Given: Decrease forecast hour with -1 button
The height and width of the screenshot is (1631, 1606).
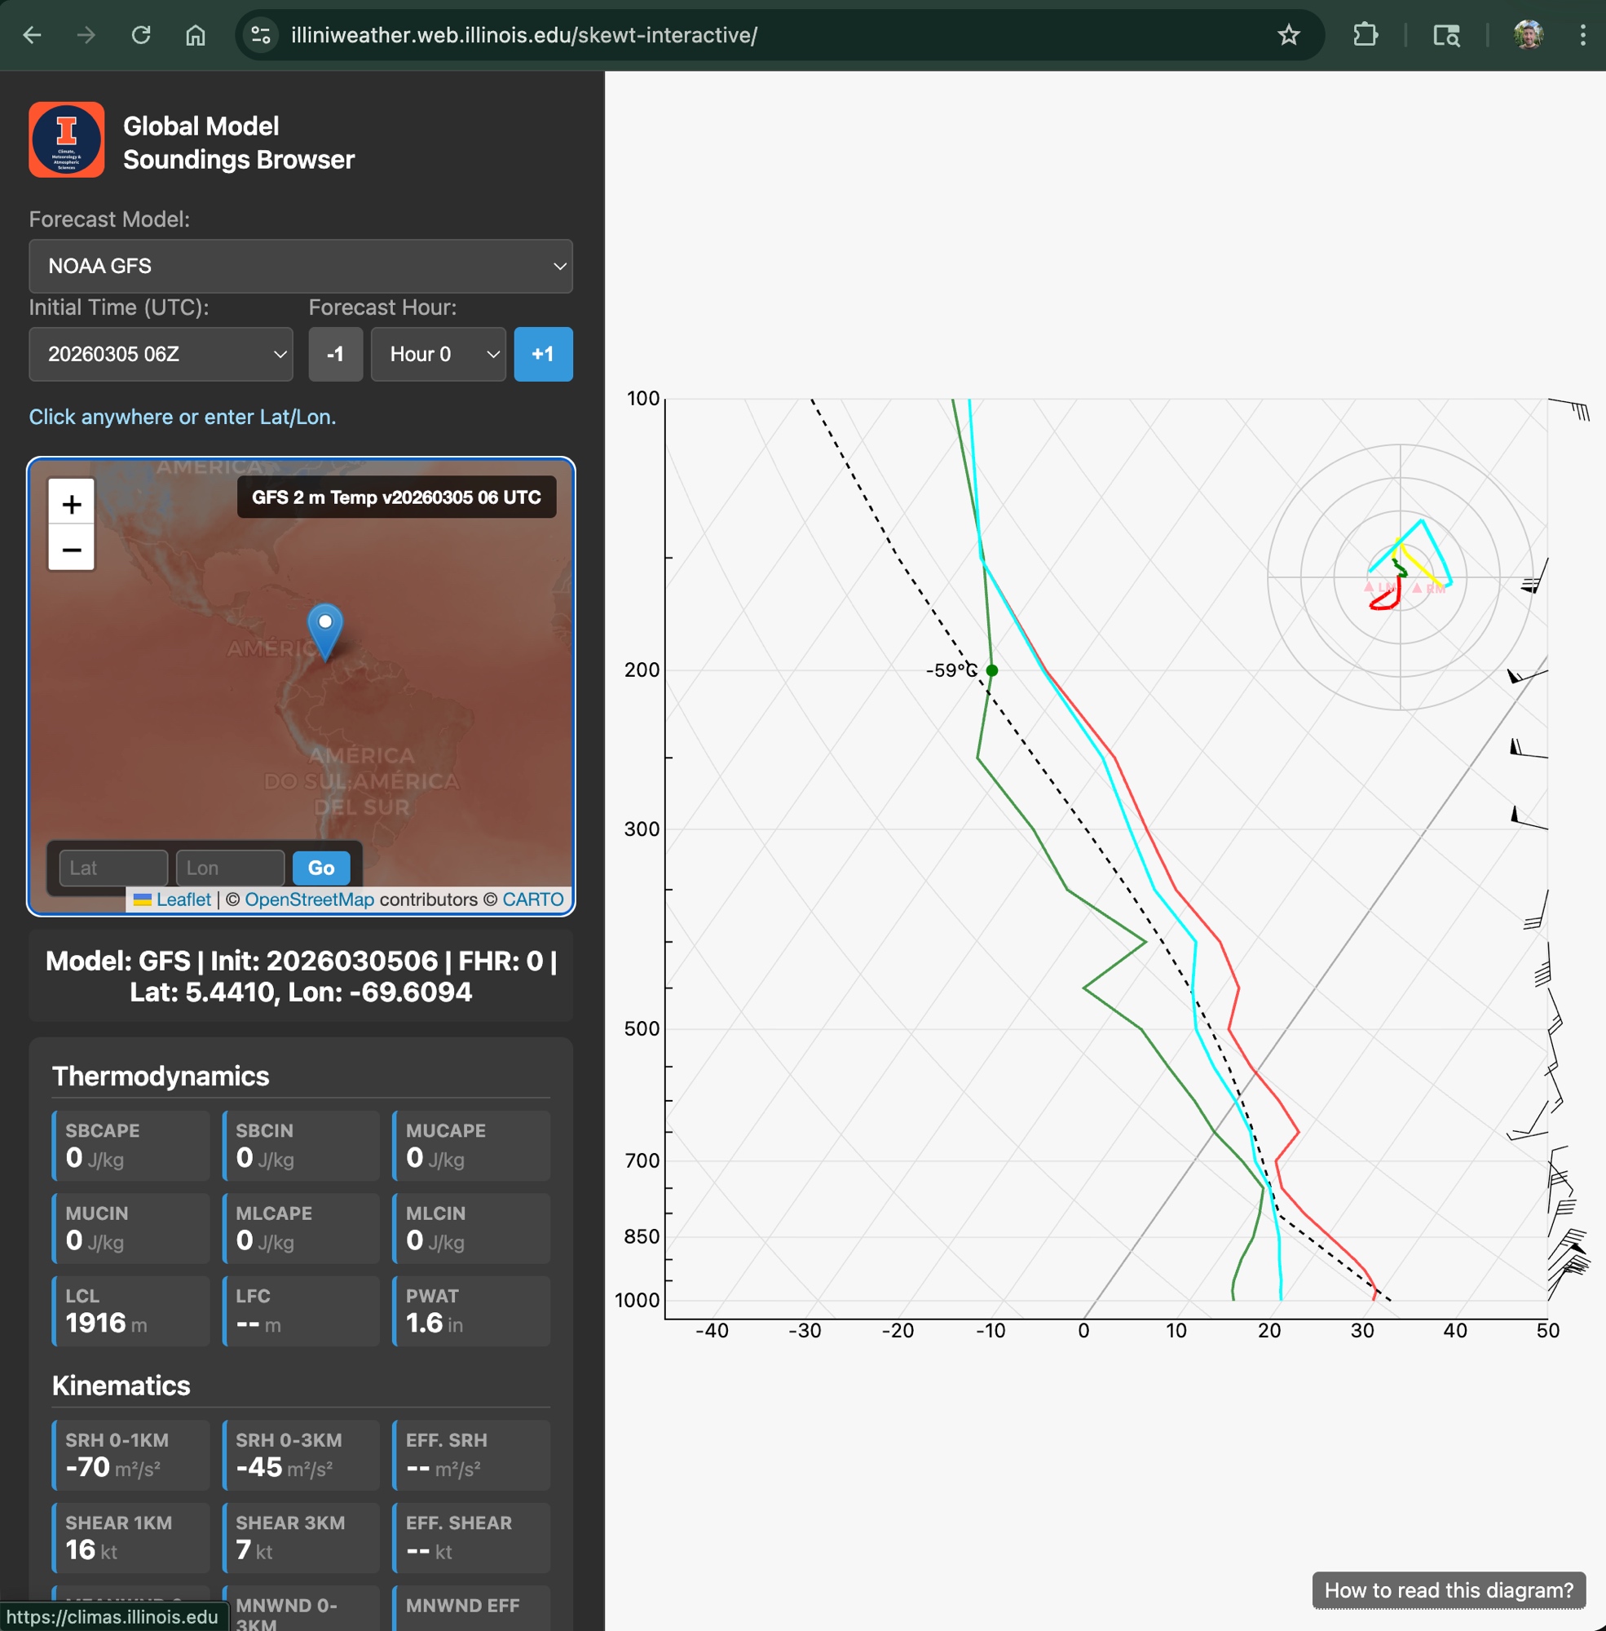Looking at the screenshot, I should [x=335, y=355].
